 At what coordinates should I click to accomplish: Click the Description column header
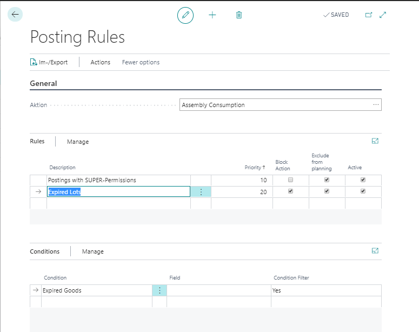62,167
